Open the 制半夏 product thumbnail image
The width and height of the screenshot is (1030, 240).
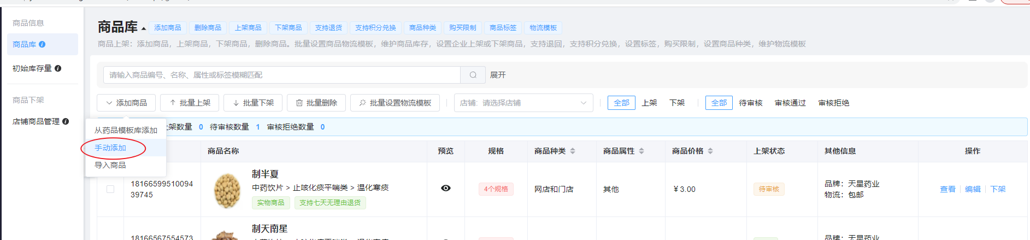coord(227,190)
